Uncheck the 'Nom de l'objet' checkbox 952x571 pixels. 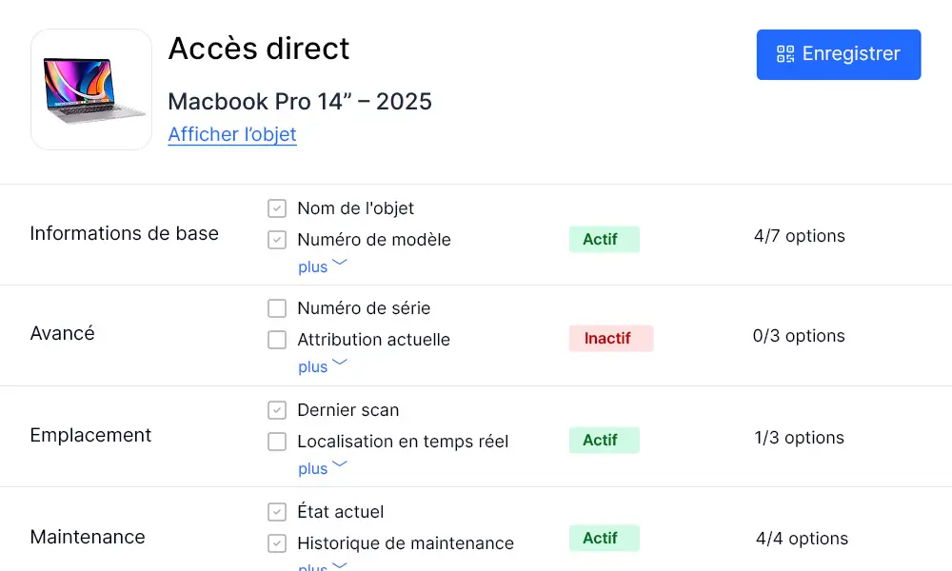coord(276,207)
